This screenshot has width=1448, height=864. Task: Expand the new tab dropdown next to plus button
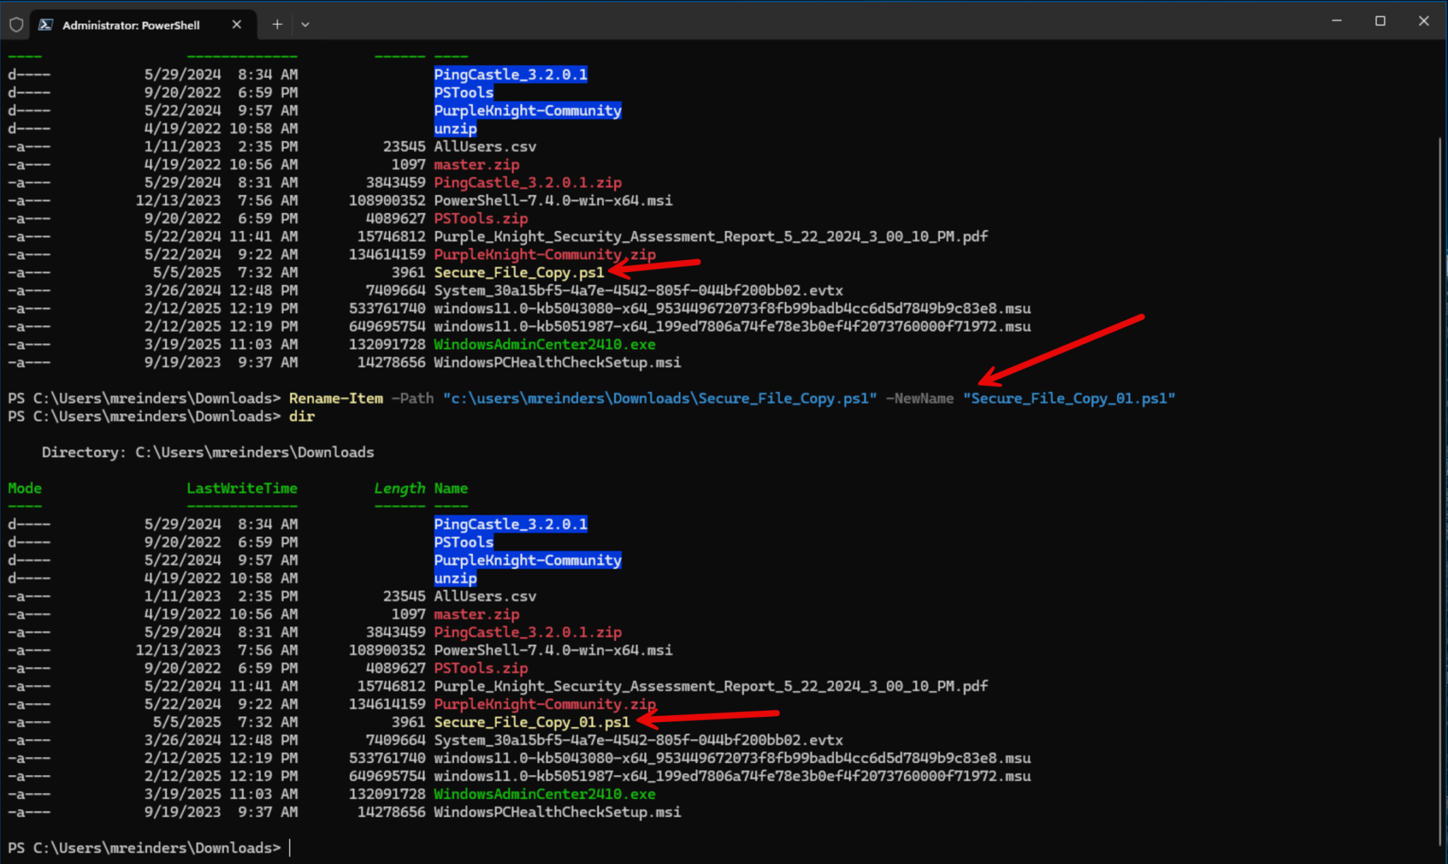(x=305, y=24)
